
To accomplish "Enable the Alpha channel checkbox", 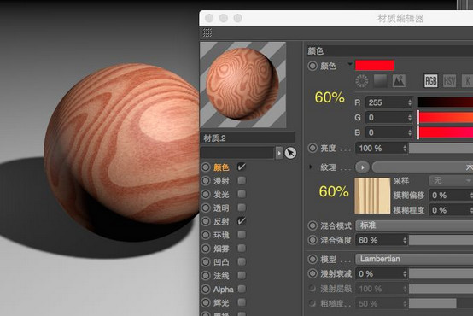I will click(x=242, y=289).
